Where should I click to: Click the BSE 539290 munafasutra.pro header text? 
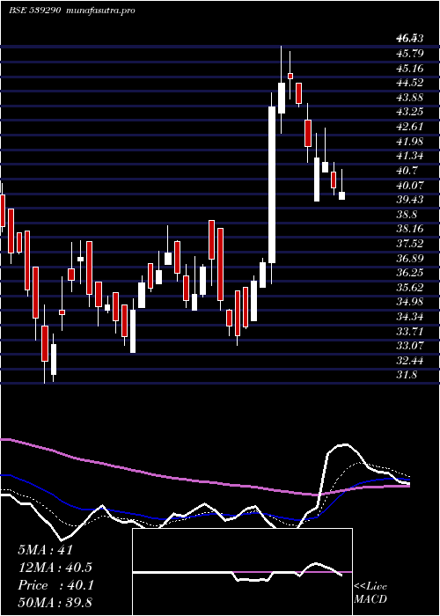coord(72,11)
